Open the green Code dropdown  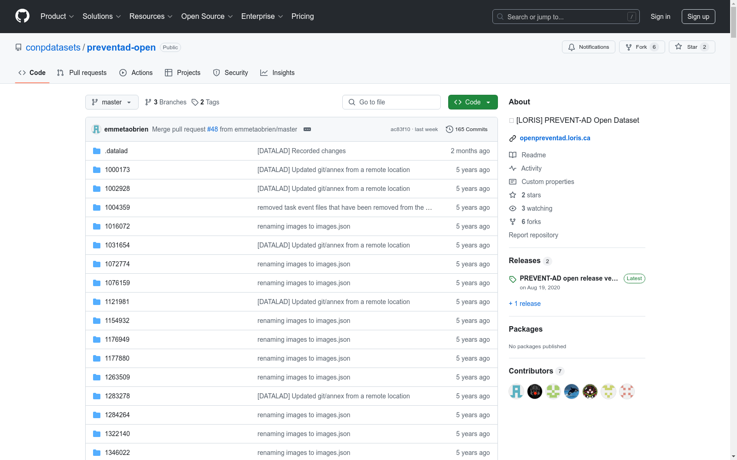(473, 102)
